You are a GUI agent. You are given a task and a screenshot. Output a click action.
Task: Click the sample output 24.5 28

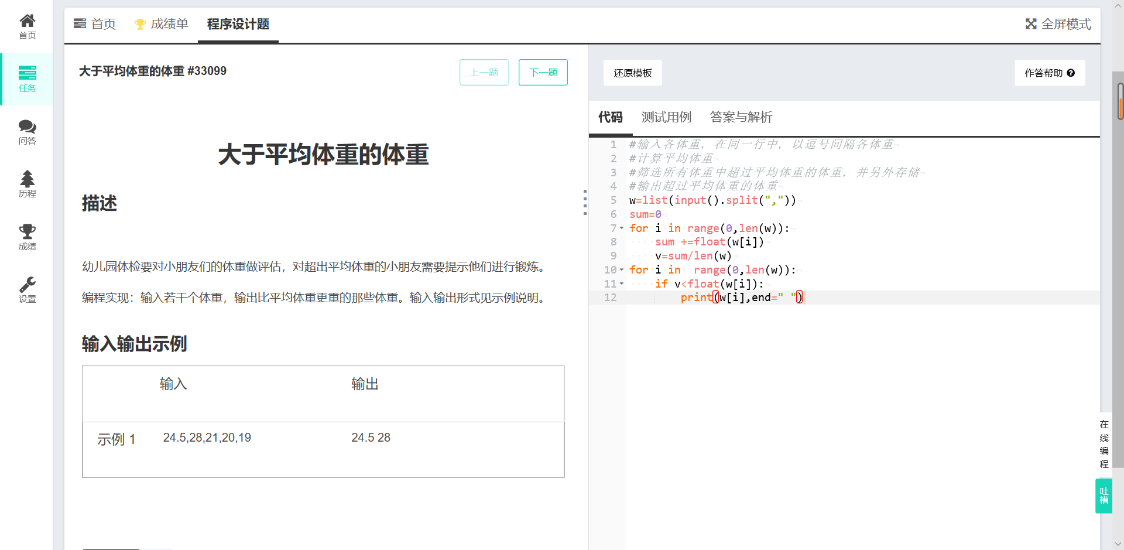tap(371, 438)
